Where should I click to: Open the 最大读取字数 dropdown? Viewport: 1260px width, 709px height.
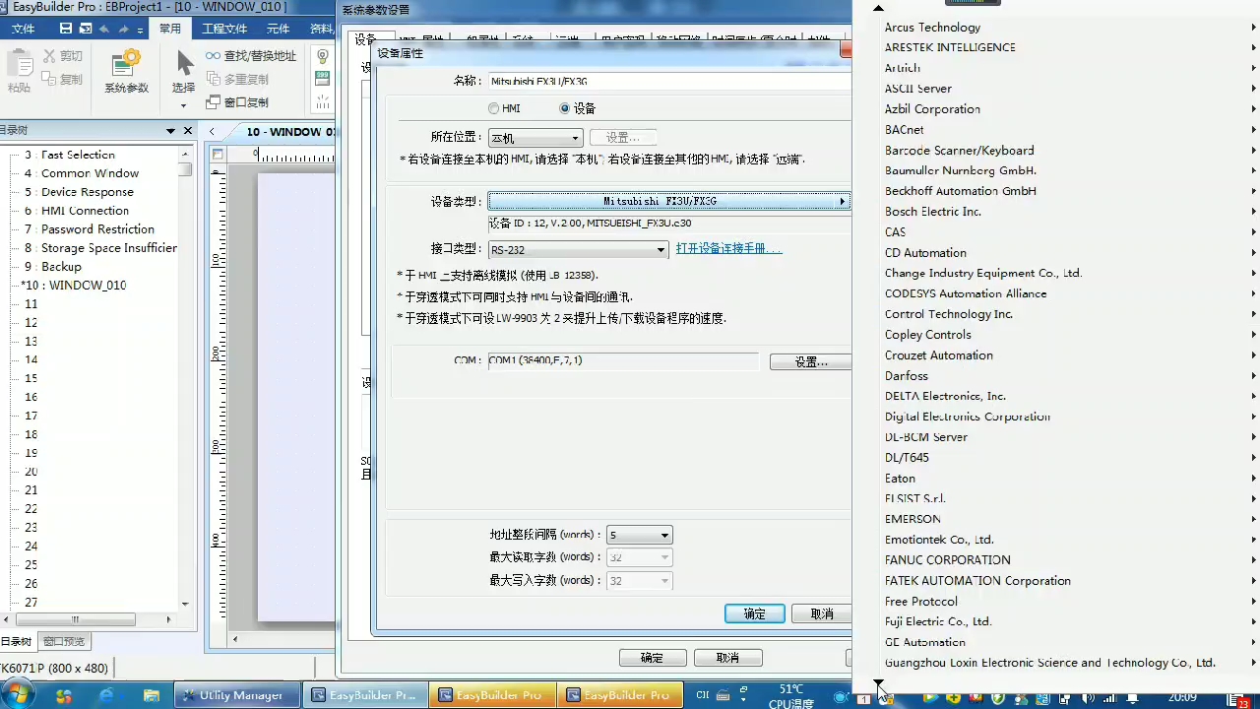tap(640, 557)
